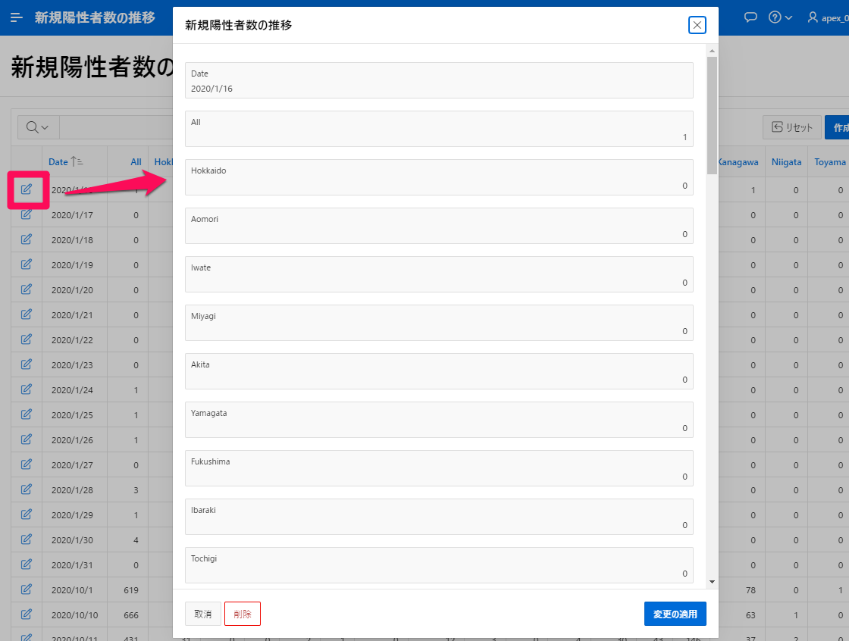Focus the Aomori number field
Image resolution: width=849 pixels, height=641 pixels.
439,226
